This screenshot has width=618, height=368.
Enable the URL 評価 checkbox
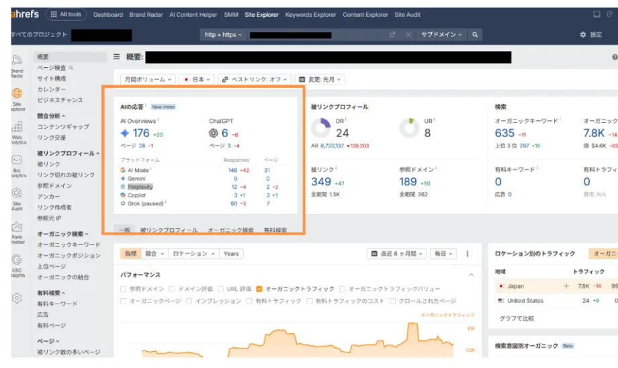[221, 289]
